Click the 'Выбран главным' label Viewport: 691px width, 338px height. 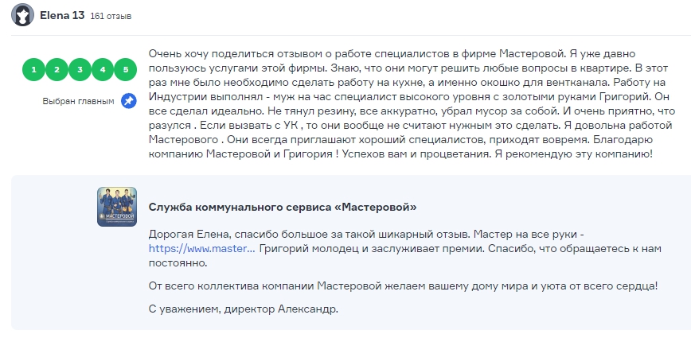(78, 102)
